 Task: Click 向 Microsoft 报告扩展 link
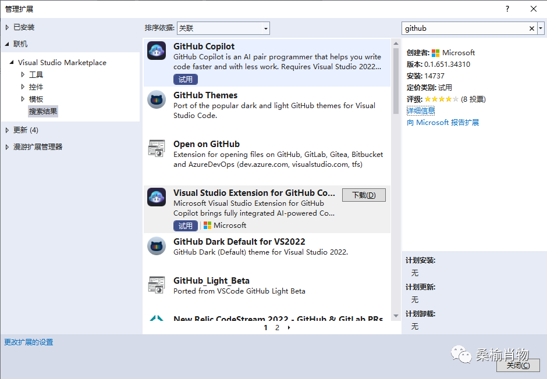coord(443,123)
